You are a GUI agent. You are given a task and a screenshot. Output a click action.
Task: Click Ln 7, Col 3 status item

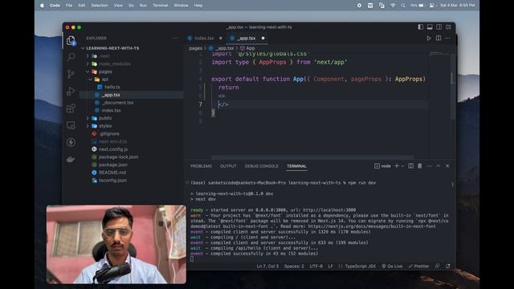(267, 267)
